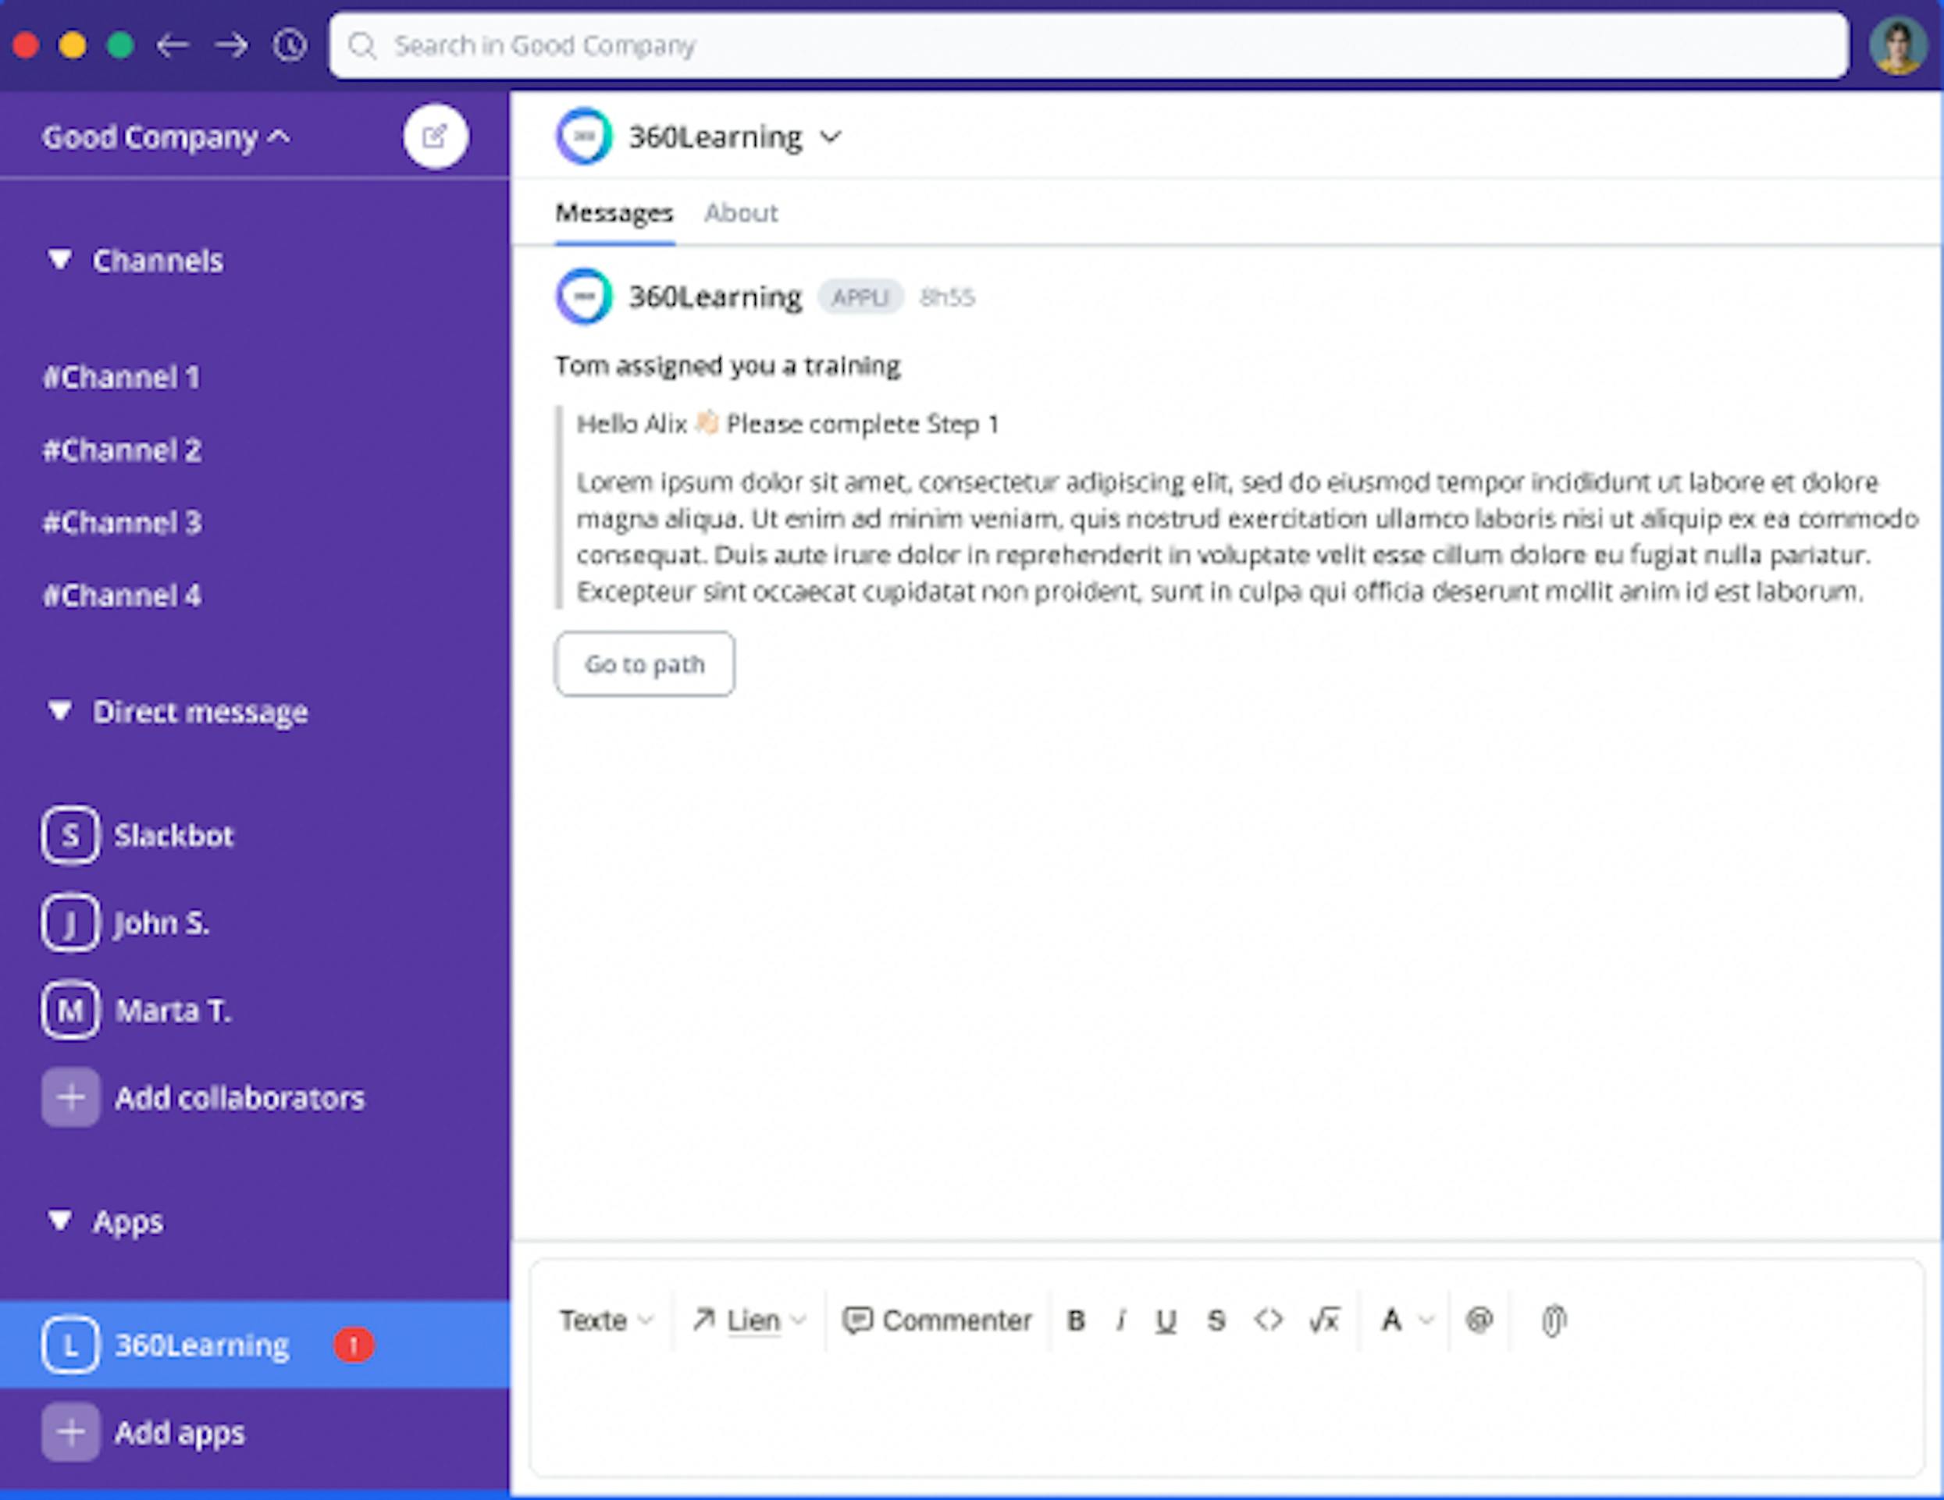The width and height of the screenshot is (1944, 1500).
Task: Insert math formula square root icon
Action: pyautogui.click(x=1324, y=1320)
